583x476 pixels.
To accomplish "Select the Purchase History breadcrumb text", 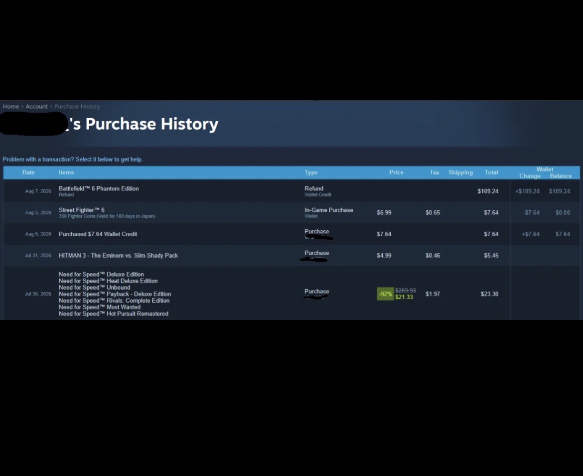I will (77, 106).
